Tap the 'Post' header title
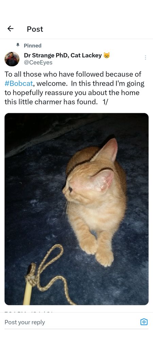 coord(35,29)
